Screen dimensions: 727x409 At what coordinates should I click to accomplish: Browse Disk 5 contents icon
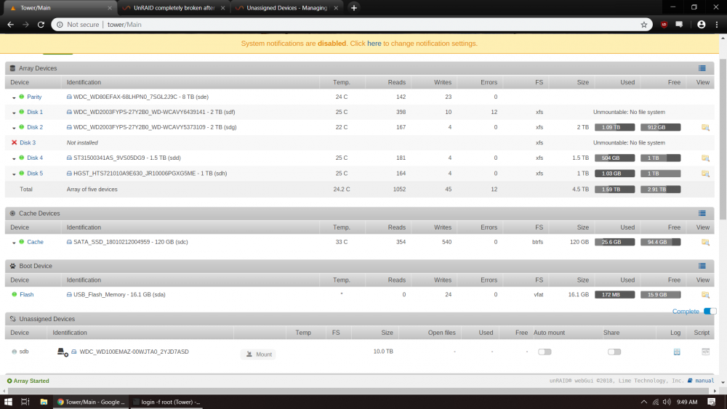(705, 174)
